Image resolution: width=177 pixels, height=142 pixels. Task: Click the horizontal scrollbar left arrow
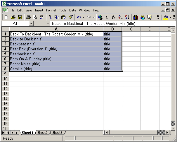tap(107, 133)
